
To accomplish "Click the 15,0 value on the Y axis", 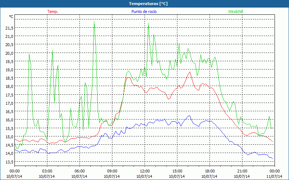I will 10,137.
